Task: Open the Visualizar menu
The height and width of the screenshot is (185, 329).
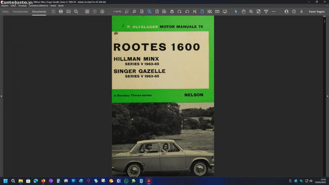Action: point(22,5)
